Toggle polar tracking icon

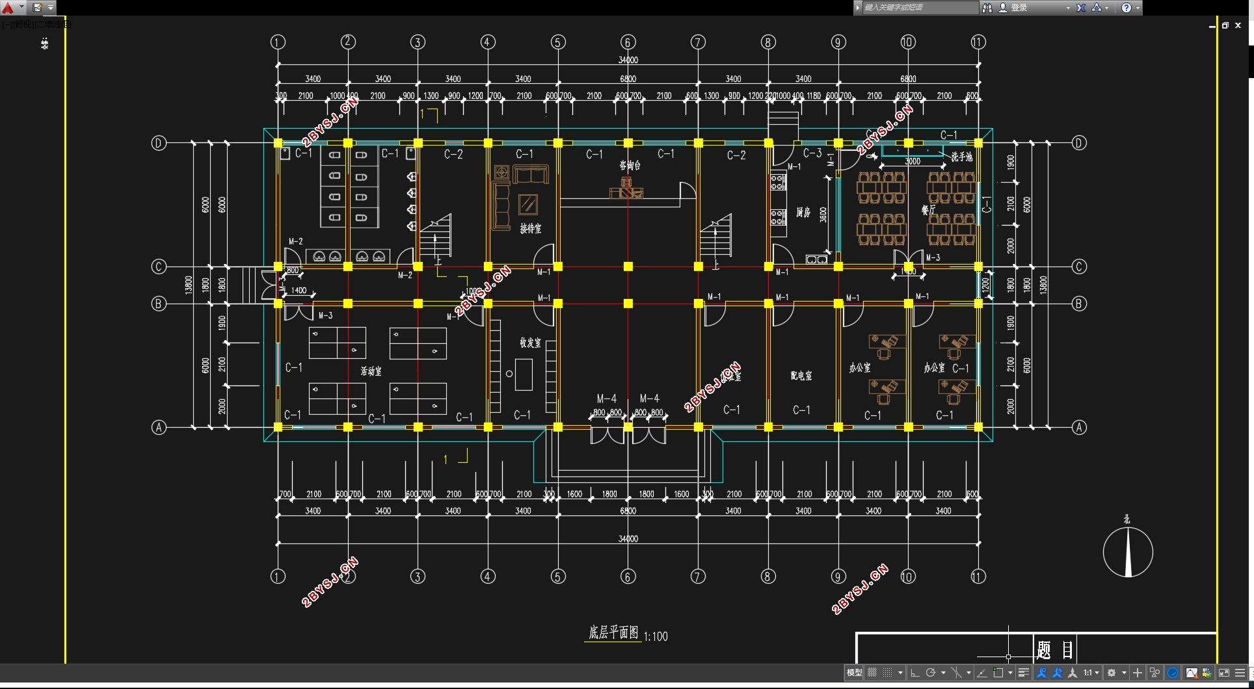pos(931,673)
